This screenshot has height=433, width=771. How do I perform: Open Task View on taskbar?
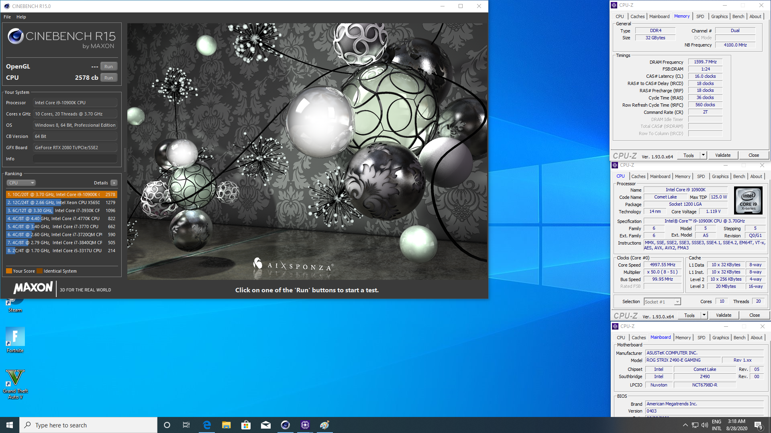coord(186,425)
